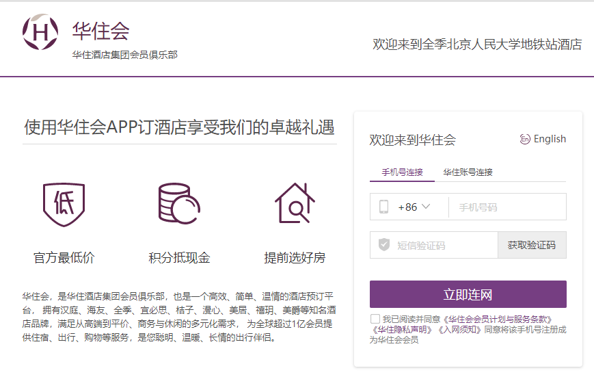
Task: Tick the agreement checkbox 我已阅读并同意
Action: point(375,319)
